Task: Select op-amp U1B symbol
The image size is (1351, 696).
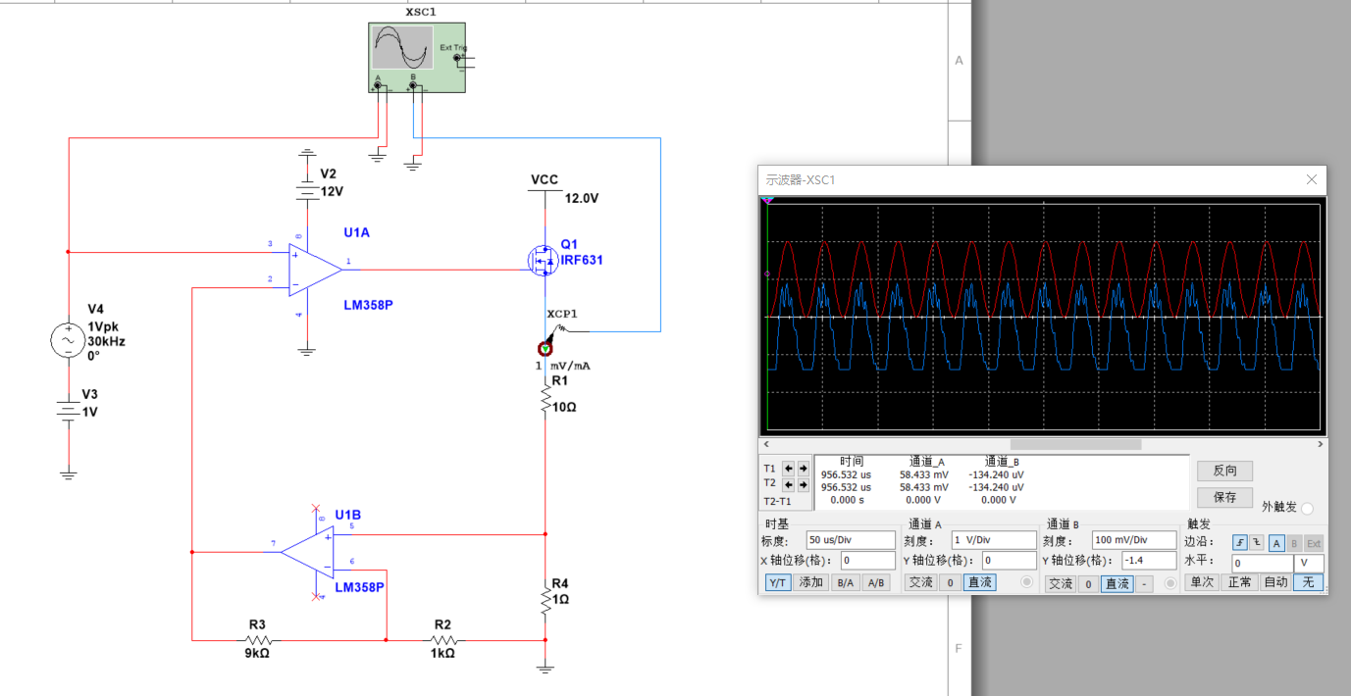Action: [308, 552]
